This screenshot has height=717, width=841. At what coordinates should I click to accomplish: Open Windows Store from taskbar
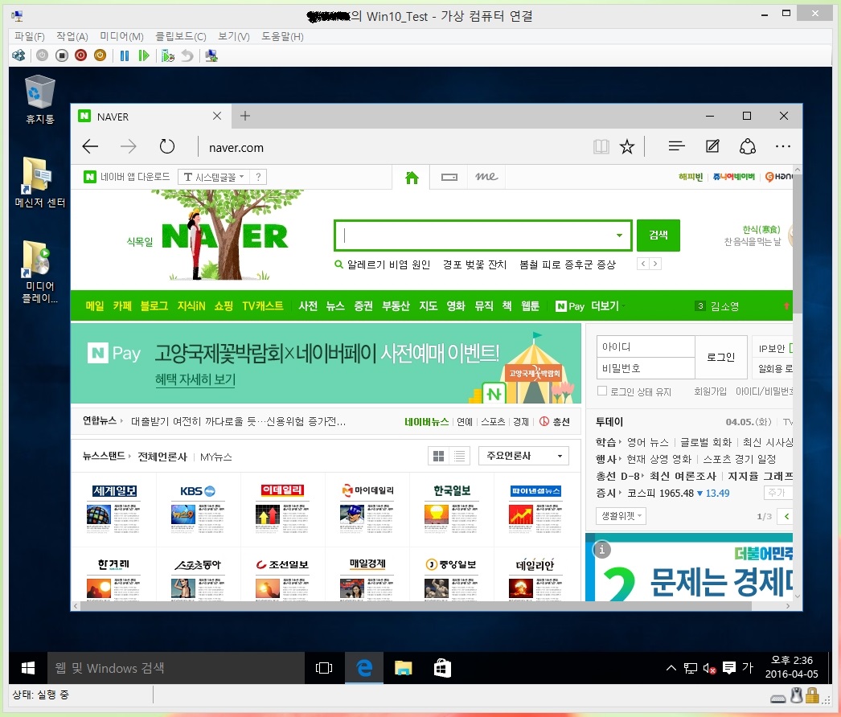click(x=442, y=668)
